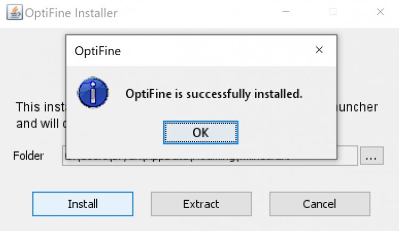399x231 pixels.
Task: Click the "Folder" label
Action: click(28, 156)
